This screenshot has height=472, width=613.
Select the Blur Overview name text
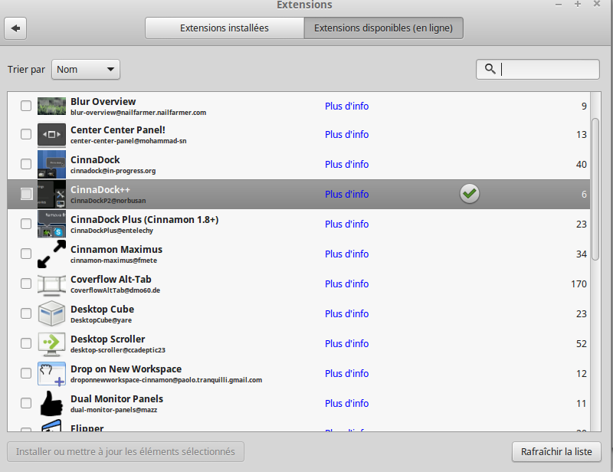(103, 101)
